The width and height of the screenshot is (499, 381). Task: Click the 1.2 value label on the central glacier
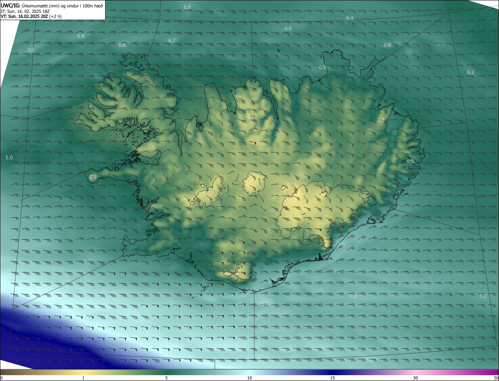(251, 182)
